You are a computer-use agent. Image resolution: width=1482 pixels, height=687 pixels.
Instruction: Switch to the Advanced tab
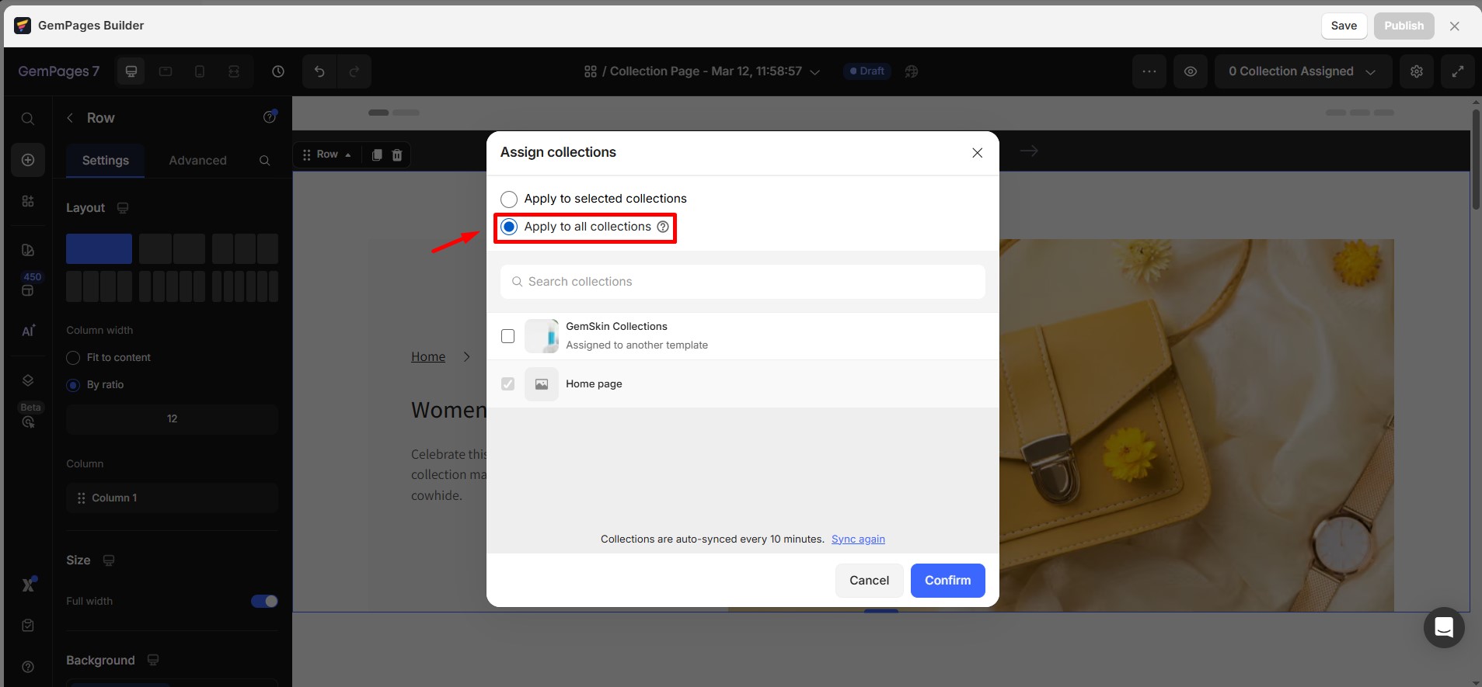[x=197, y=161]
